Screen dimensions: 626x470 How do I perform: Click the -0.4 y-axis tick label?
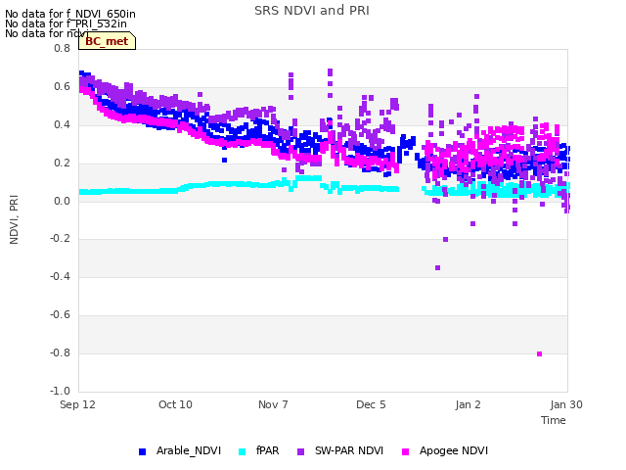coord(60,276)
